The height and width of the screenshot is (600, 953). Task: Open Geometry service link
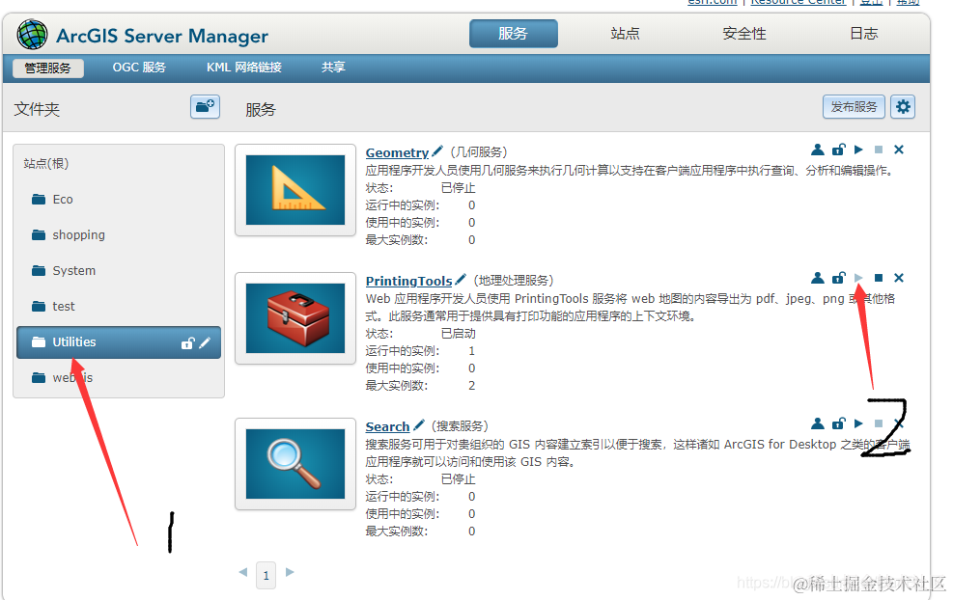[397, 152]
